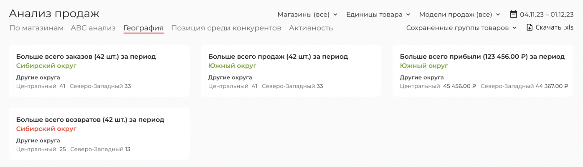Open the Больше всего прибыли card
583x167 pixels.
(x=483, y=71)
